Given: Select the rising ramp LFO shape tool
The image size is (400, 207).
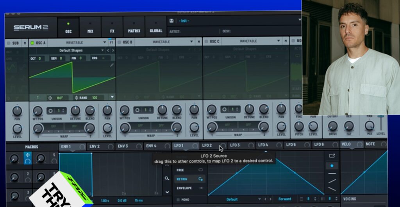Looking at the screenshot, I should pyautogui.click(x=332, y=181).
